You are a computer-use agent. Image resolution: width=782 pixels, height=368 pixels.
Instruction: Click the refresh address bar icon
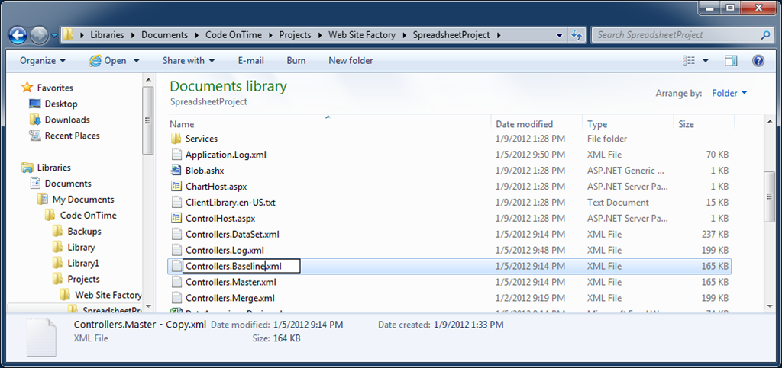click(x=577, y=35)
